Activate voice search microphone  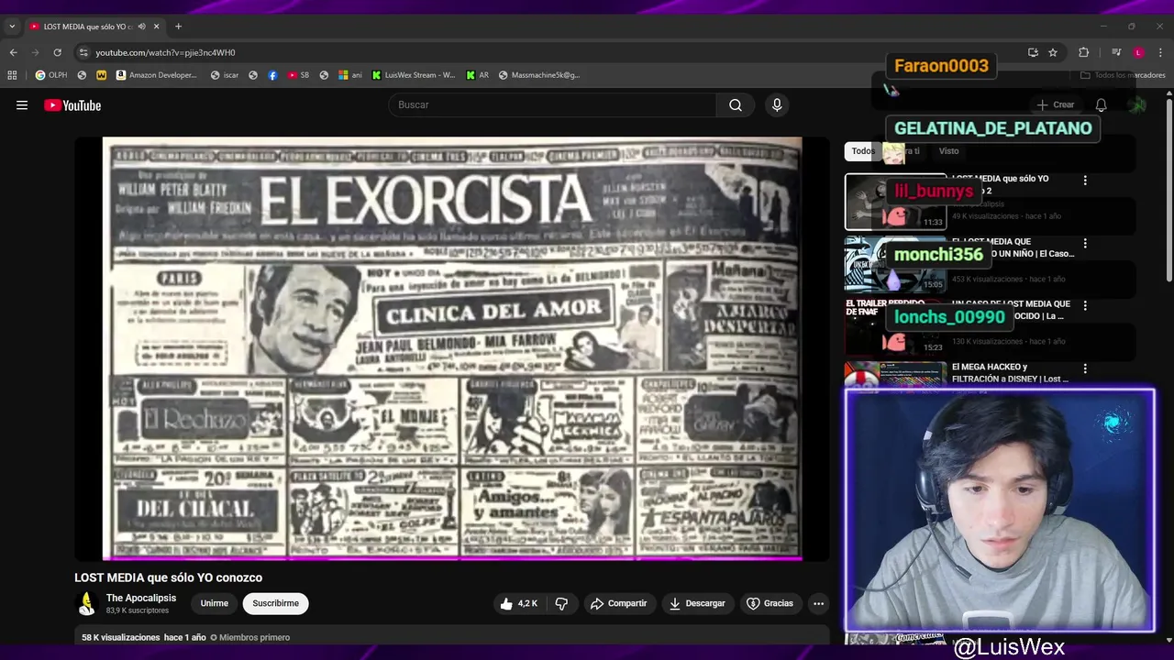point(777,104)
